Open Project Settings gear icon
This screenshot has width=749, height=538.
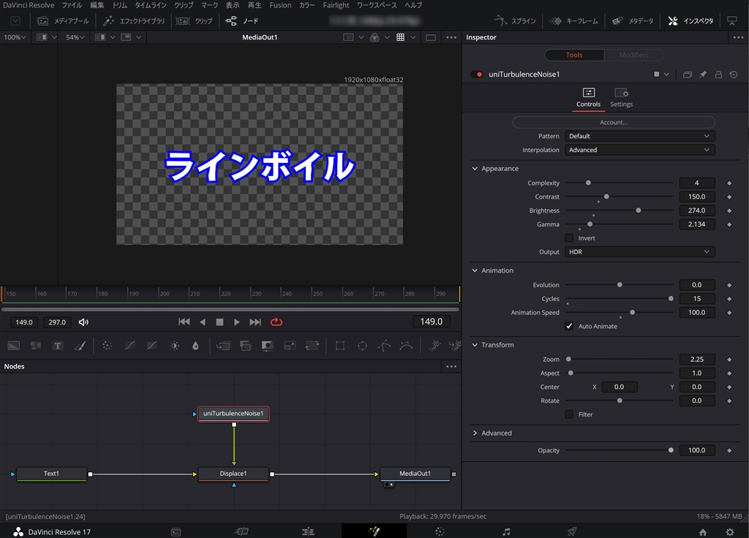(730, 532)
